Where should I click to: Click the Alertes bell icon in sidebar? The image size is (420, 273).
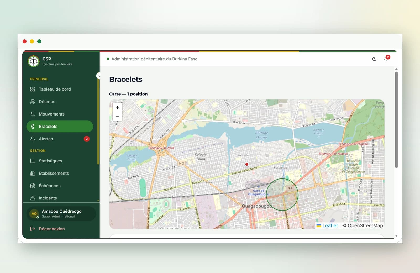point(33,139)
